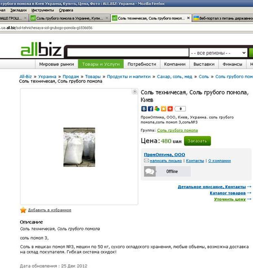The image size is (253, 271).
Task: Click the green Заказать order button
Action: 198,141
